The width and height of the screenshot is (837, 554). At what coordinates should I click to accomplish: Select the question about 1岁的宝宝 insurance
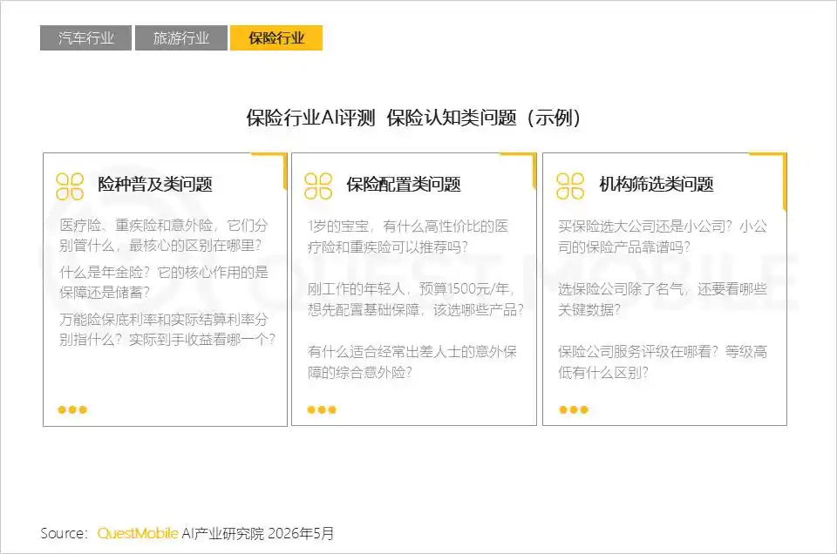point(408,236)
